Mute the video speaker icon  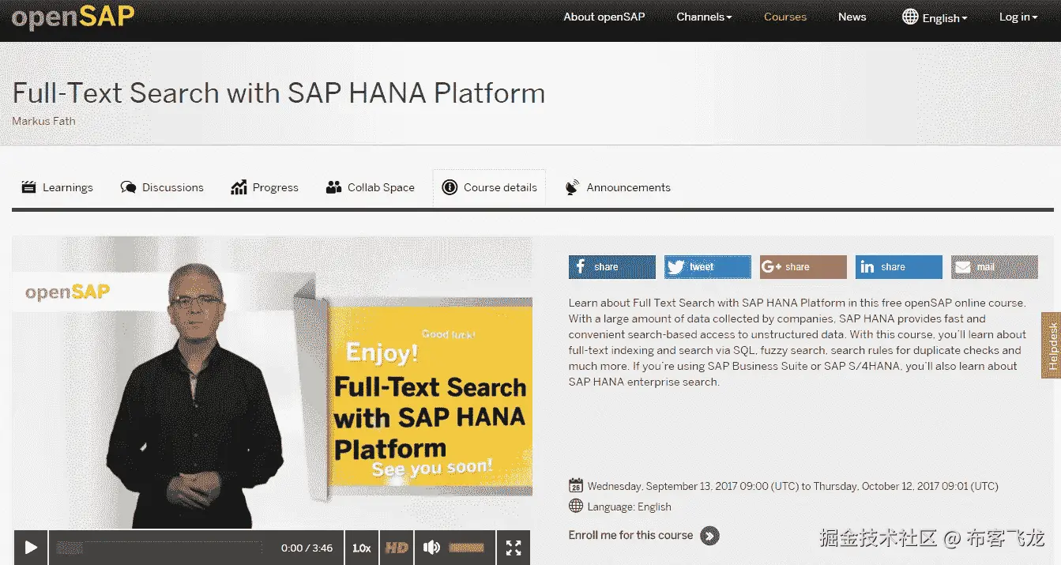point(431,548)
